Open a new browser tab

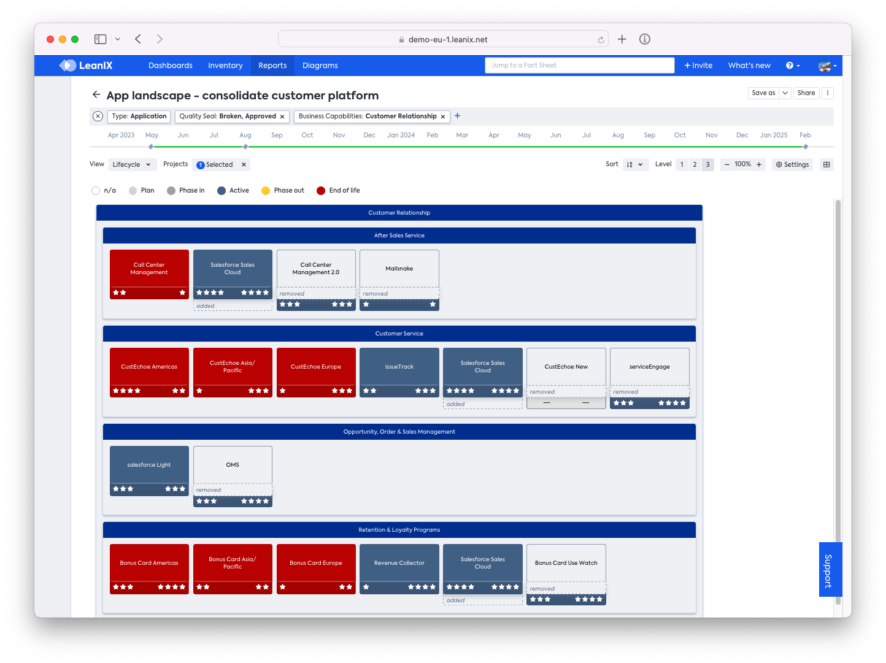(622, 39)
